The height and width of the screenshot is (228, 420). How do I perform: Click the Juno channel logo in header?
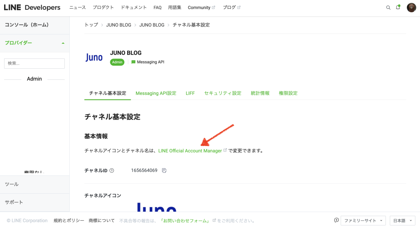click(94, 57)
